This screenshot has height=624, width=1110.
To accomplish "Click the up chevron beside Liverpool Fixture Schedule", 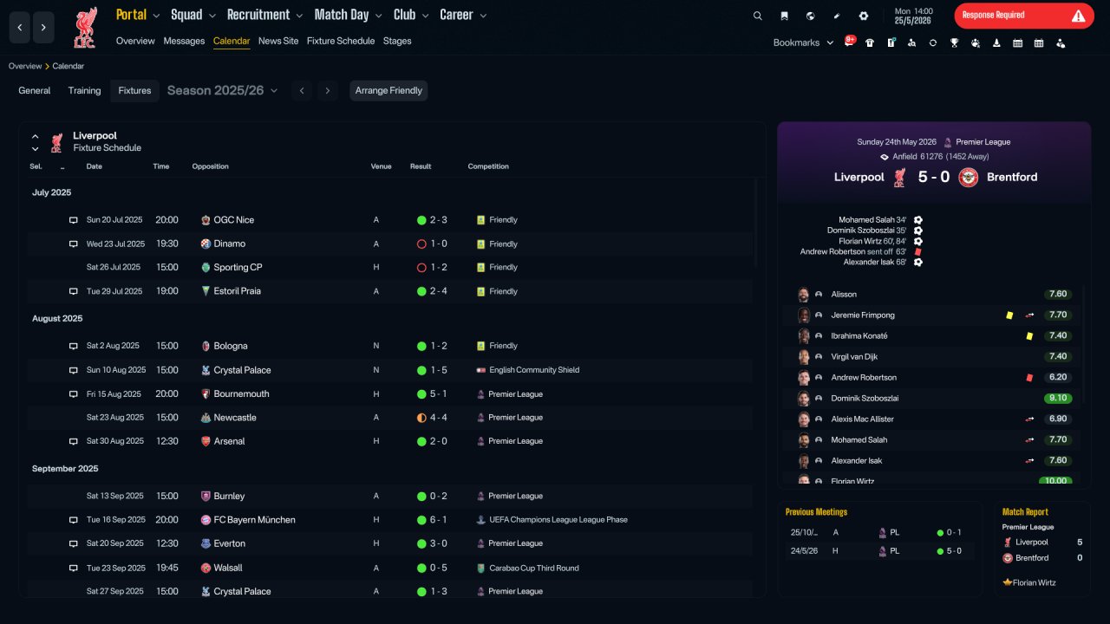I will pos(36,136).
